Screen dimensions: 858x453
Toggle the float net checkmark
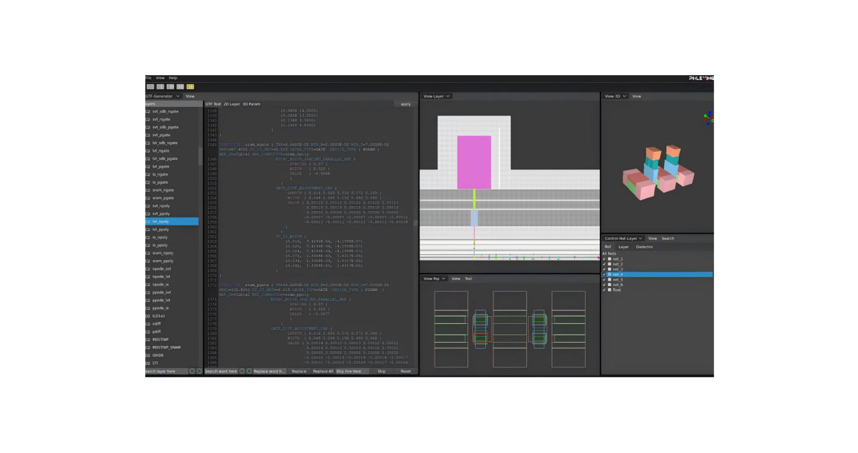[604, 290]
